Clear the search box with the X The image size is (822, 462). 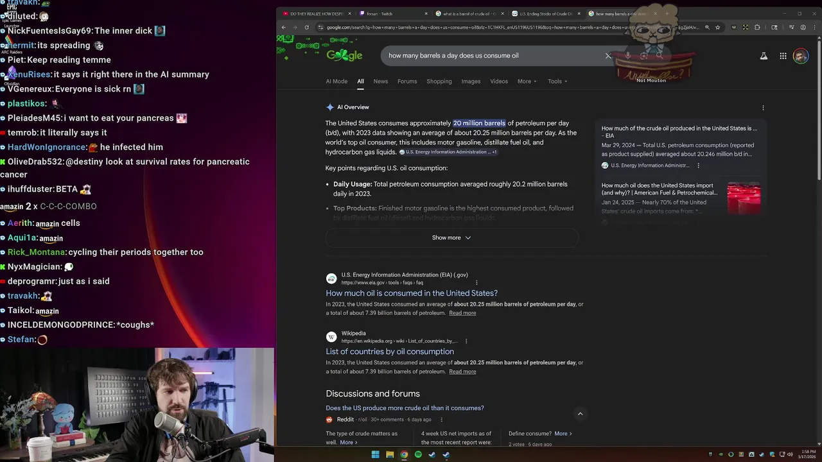[608, 56]
